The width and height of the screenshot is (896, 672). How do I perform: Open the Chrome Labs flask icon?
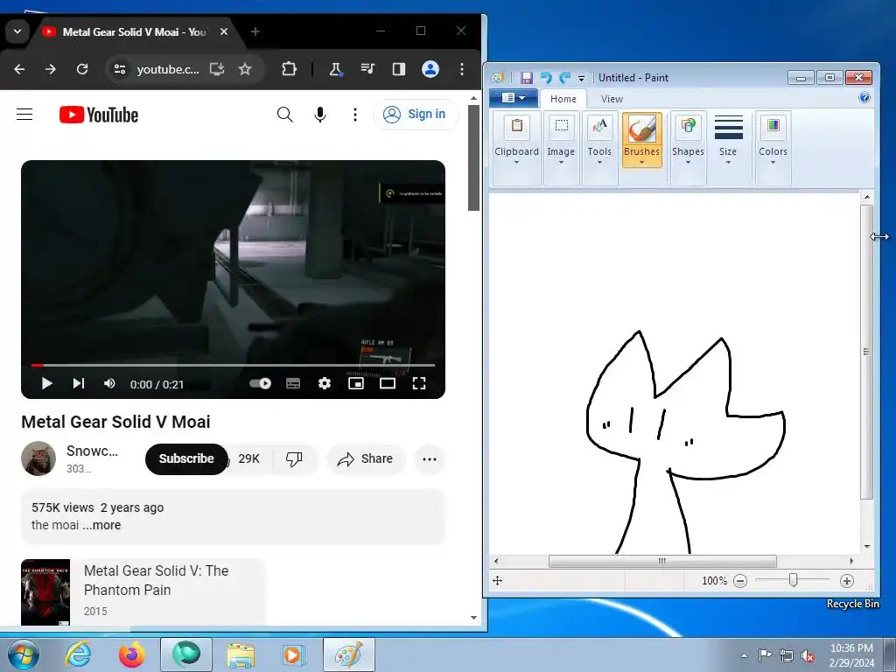click(x=336, y=69)
